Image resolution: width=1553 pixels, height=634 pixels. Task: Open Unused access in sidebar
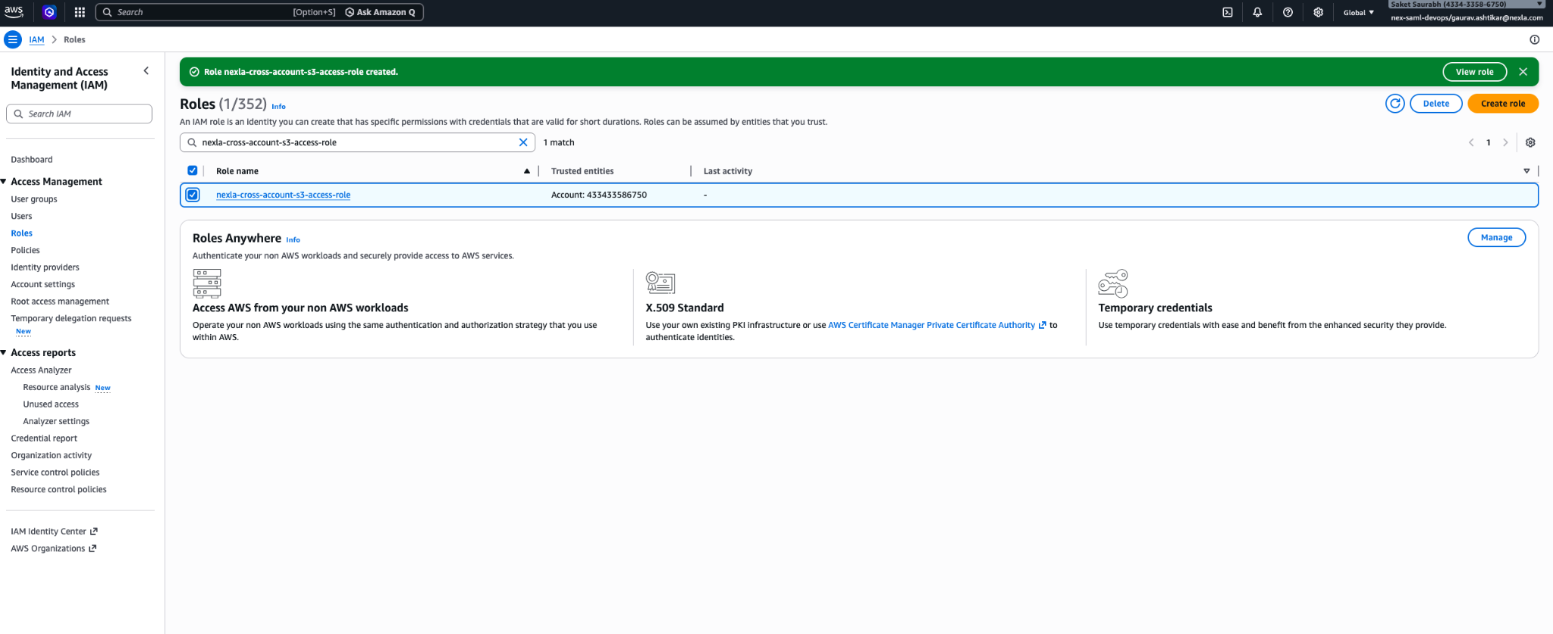click(51, 404)
